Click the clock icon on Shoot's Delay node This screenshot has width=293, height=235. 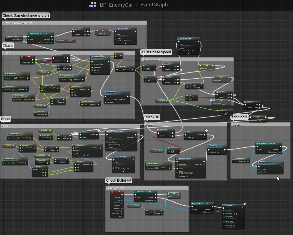(x=99, y=131)
